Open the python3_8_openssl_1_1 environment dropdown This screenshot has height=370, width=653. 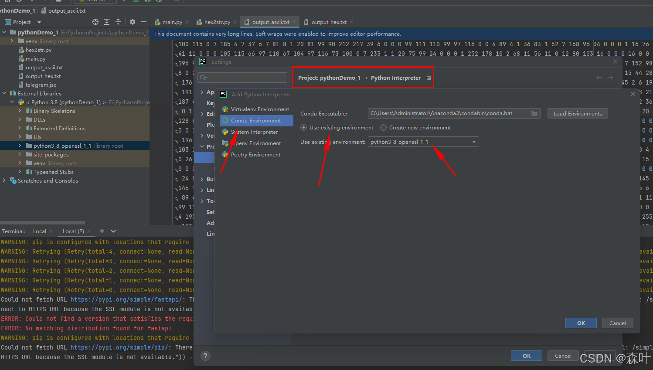pyautogui.click(x=473, y=142)
